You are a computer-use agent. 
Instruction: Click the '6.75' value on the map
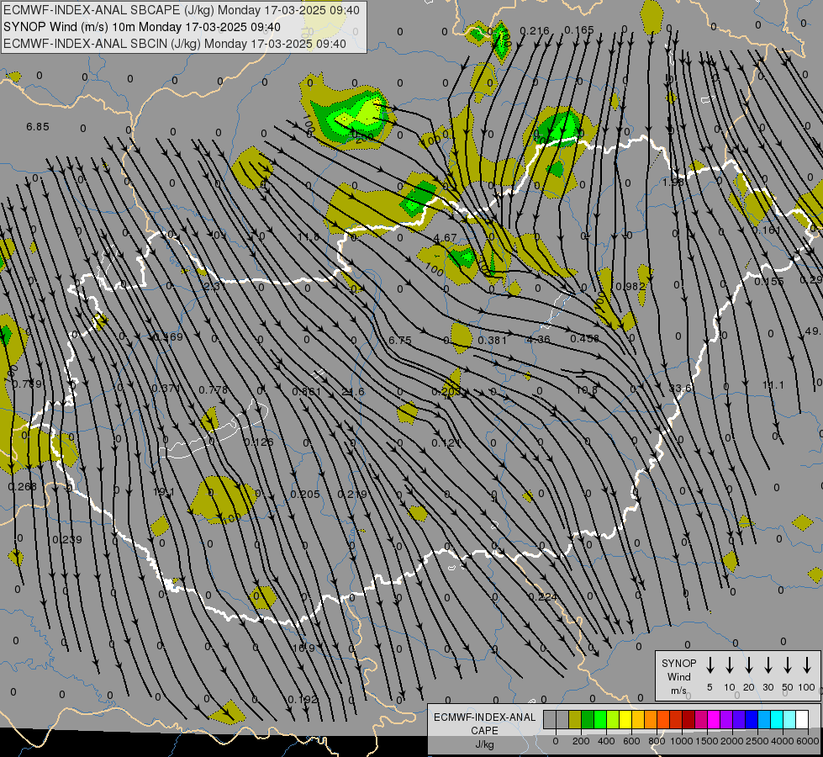coord(400,341)
